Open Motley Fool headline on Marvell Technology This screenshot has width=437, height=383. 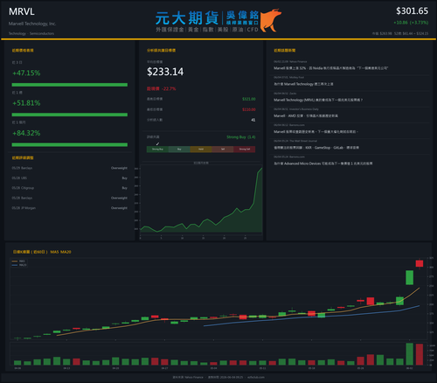pyautogui.click(x=303, y=84)
